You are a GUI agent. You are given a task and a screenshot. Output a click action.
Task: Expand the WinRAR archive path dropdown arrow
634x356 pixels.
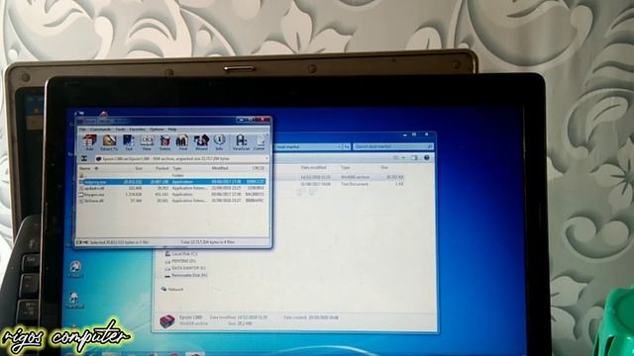266,158
